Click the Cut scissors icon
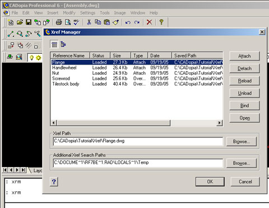Viewport: 269px width, 208px height. click(89, 22)
